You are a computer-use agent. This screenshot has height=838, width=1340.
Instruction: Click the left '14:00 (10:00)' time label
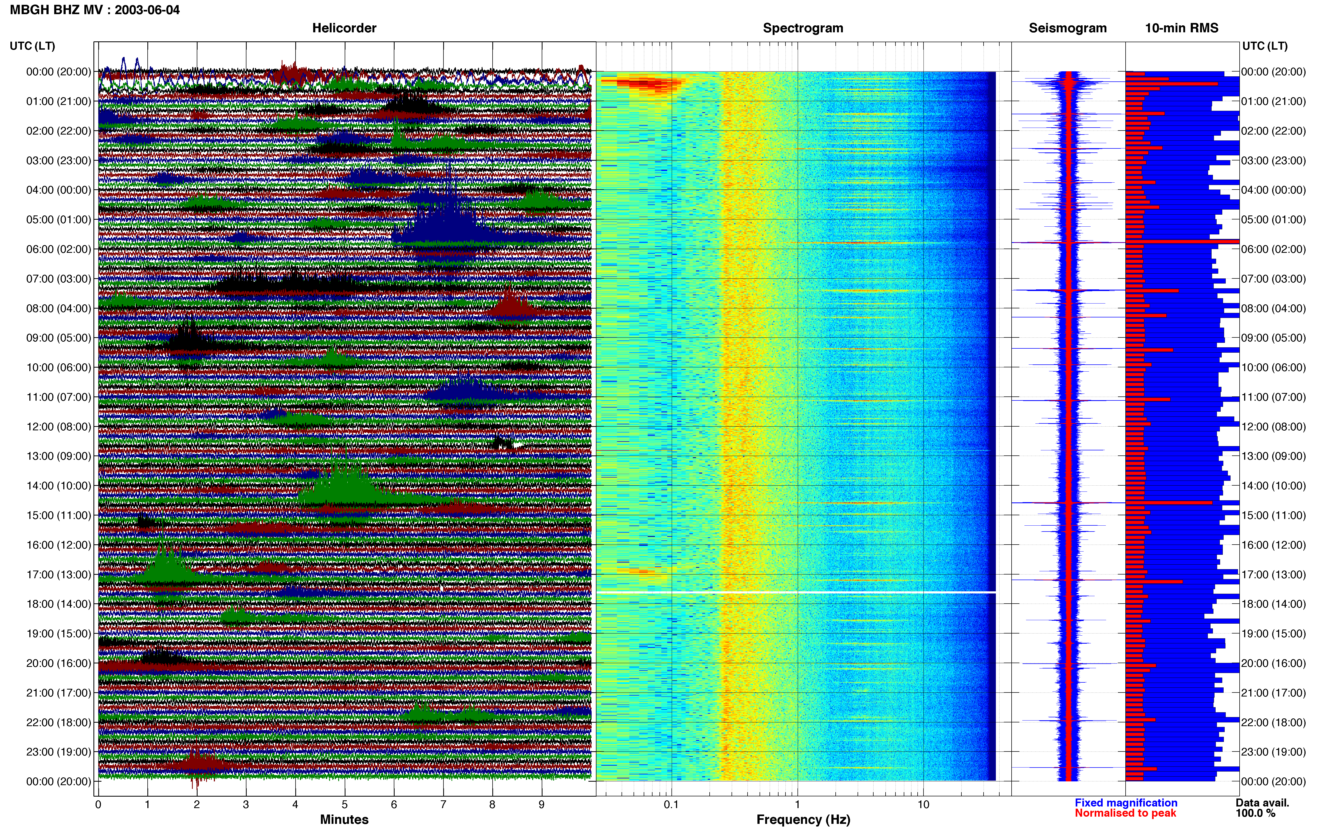(58, 486)
